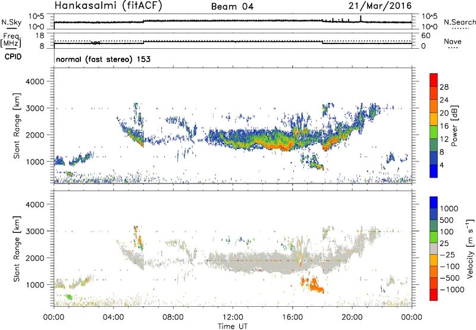Click the 'Slant Range [km]' label of velocity panel
Screen dimensions: 476x330
(x=17, y=249)
